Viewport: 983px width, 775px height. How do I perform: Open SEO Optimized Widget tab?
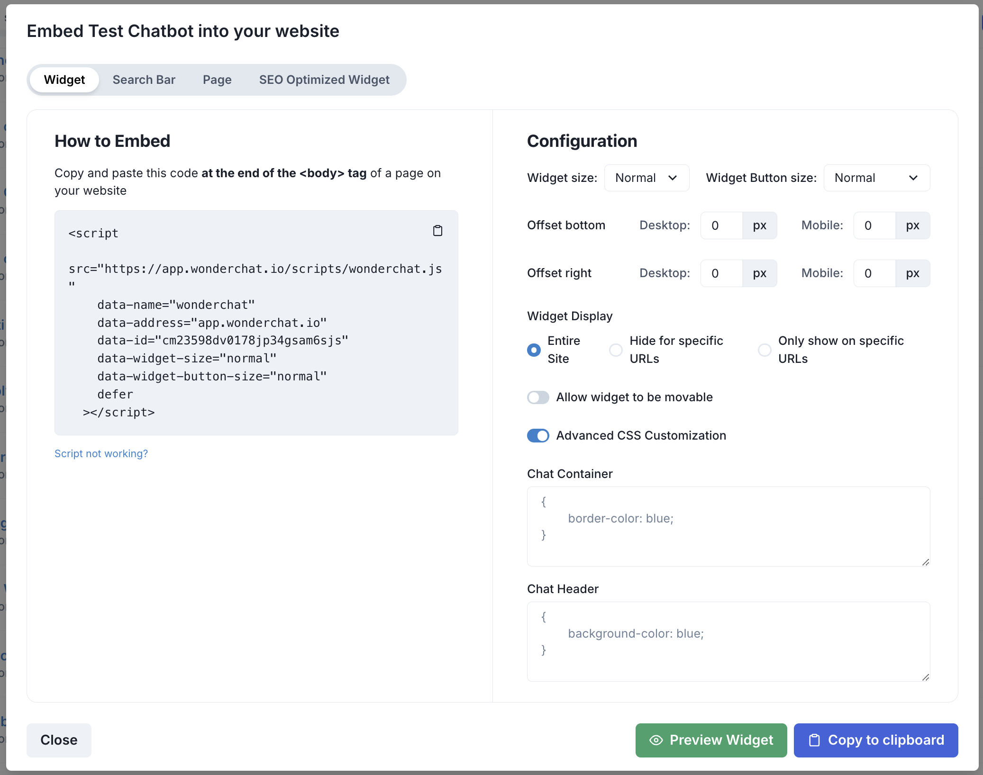tap(324, 80)
